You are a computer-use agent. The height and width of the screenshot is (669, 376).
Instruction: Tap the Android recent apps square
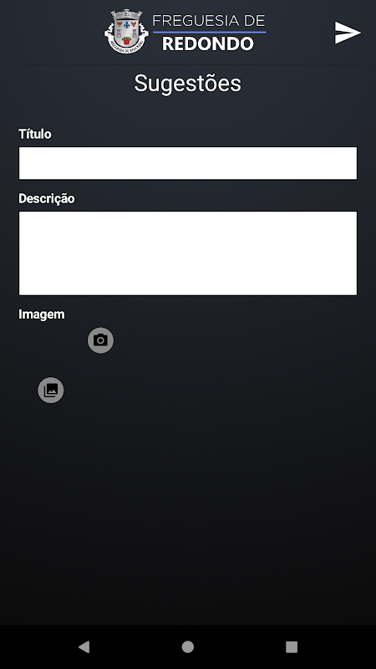(292, 646)
